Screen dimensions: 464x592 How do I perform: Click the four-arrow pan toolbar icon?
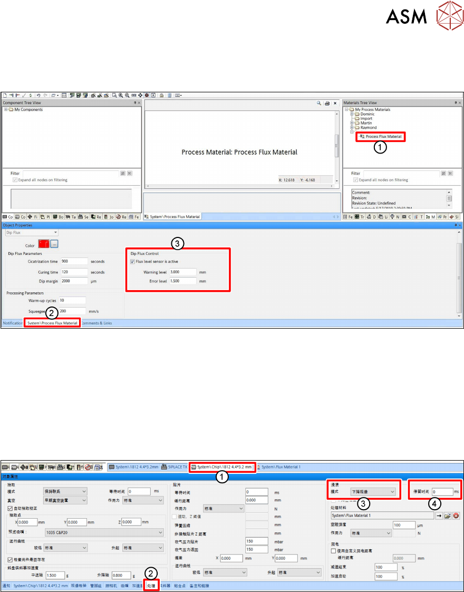coord(140,96)
